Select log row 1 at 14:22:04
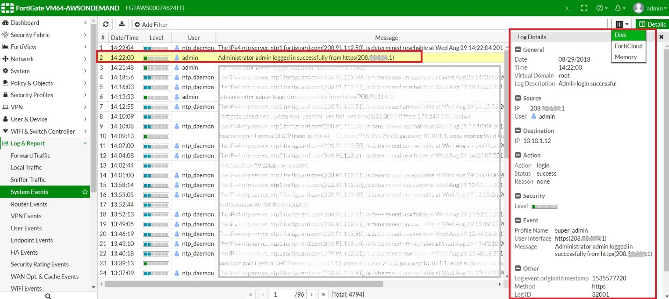The width and height of the screenshot is (669, 299). pyautogui.click(x=302, y=48)
